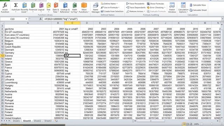Click the horizontal scrollbar thumb
224x126 pixels.
pyautogui.click(x=150, y=121)
